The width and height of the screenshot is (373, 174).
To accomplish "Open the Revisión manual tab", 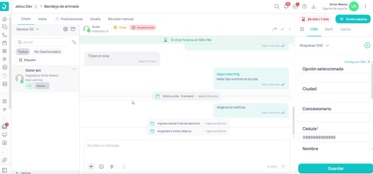I will 121,19.
